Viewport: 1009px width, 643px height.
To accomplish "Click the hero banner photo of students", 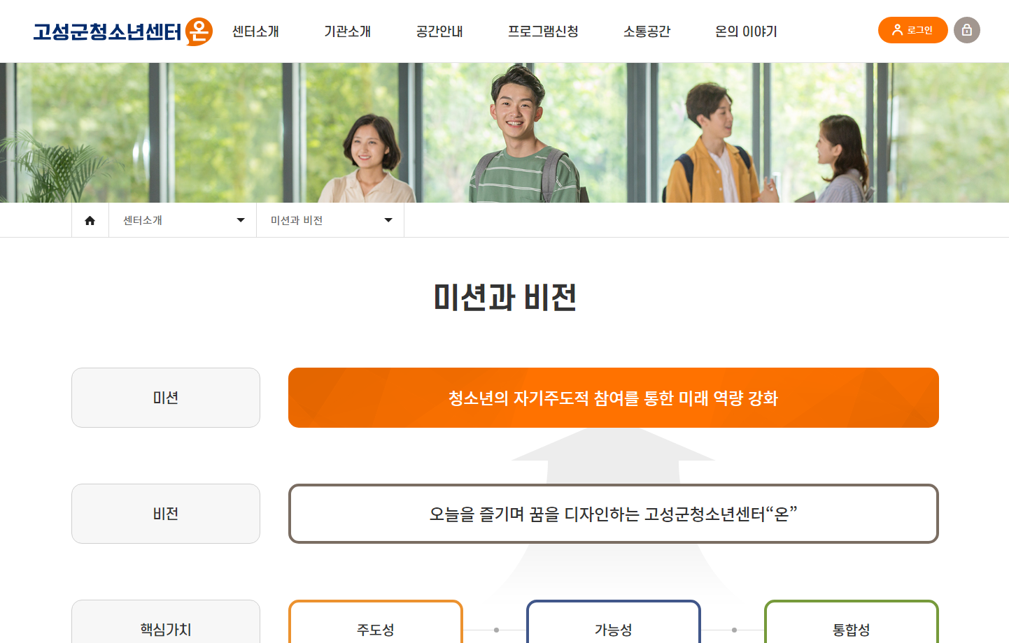I will [x=504, y=133].
